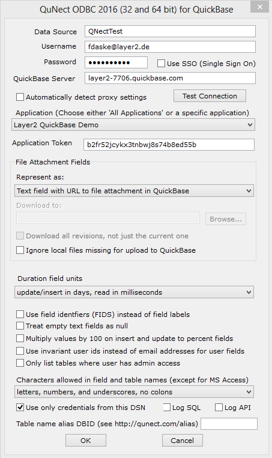The image size is (272, 458).
Task: Check Ignore local files missing for upload
Action: tap(20, 250)
